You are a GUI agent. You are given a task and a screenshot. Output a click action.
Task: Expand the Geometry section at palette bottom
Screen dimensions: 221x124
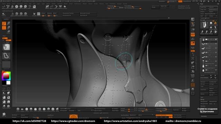[204, 116]
